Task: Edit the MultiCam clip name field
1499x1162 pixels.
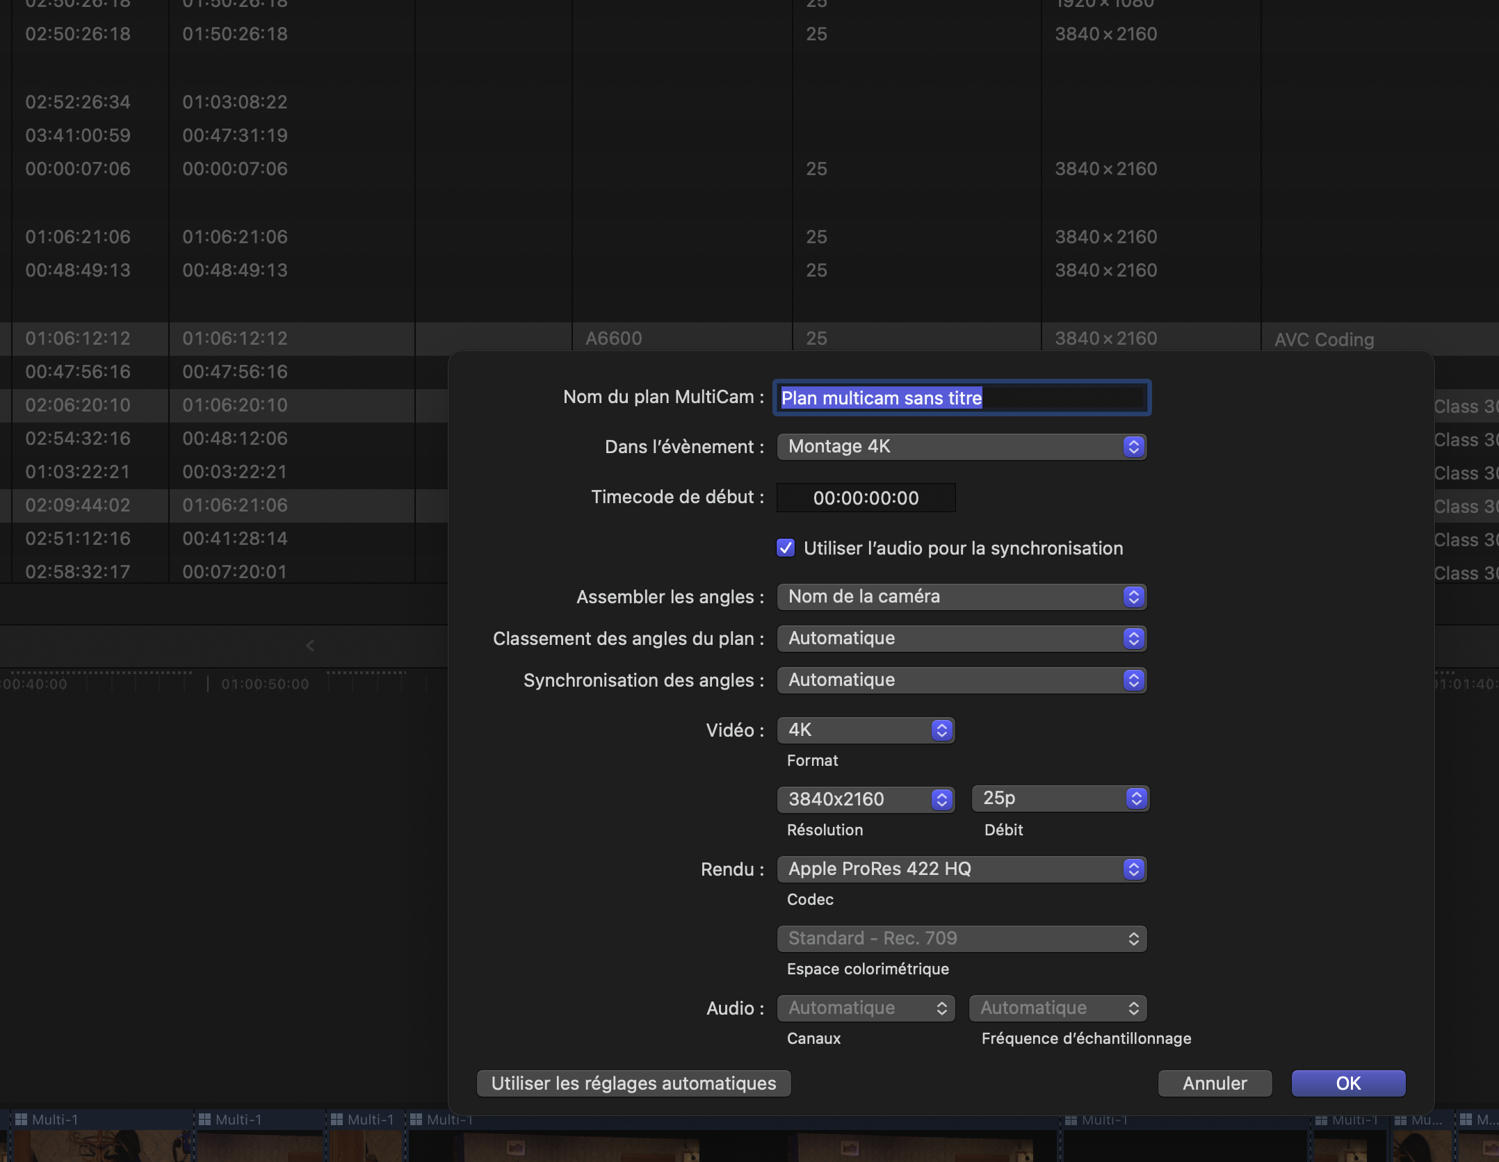Action: [x=962, y=398]
